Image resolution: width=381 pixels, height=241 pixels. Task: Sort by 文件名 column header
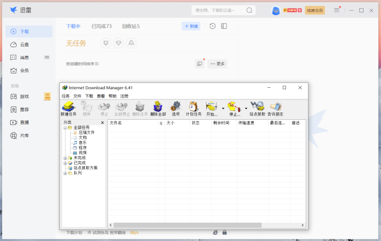click(x=133, y=123)
